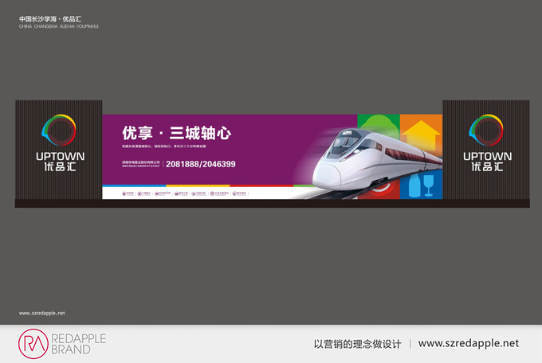Viewport: 542px width, 363px height.
Task: Click the small subtitle line under the headline
Action: (163, 146)
